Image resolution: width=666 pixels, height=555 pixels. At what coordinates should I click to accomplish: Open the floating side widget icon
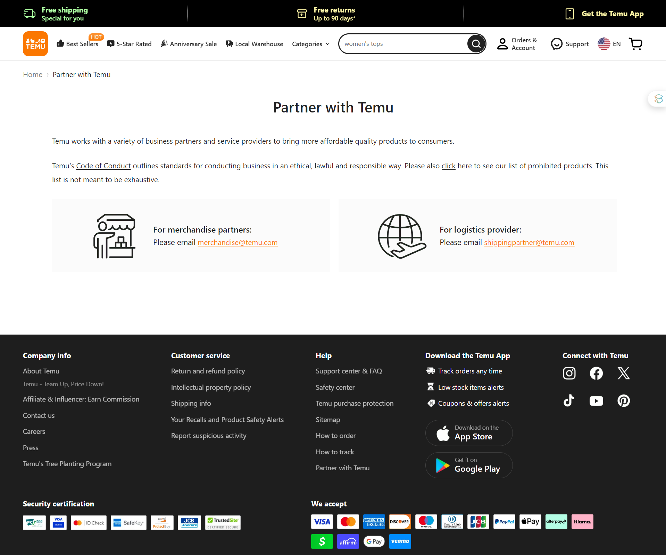click(x=658, y=99)
